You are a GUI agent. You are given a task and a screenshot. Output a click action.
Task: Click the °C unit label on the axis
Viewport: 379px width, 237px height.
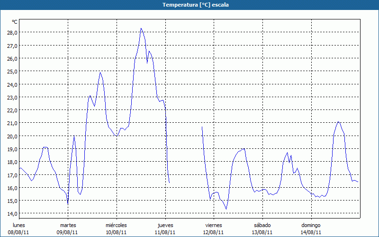click(x=15, y=22)
